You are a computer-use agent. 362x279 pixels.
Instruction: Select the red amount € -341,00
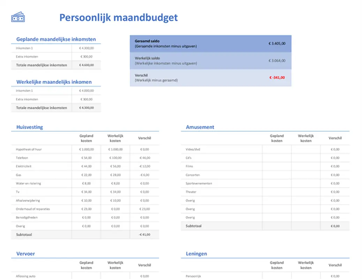coord(277,78)
